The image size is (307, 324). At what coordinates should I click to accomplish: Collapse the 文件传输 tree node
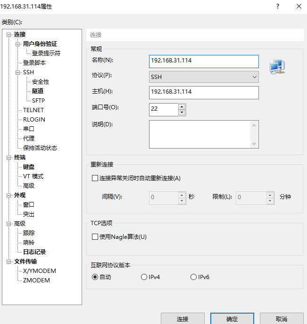click(x=8, y=262)
